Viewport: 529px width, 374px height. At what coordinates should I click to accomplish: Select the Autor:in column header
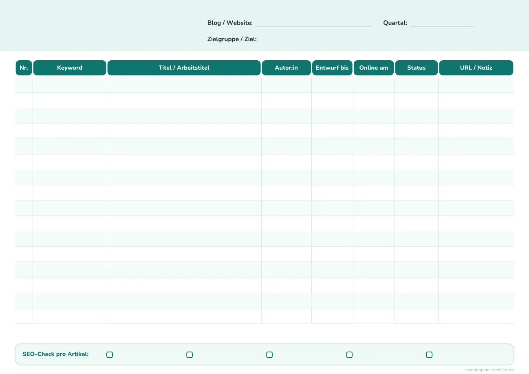tap(287, 68)
